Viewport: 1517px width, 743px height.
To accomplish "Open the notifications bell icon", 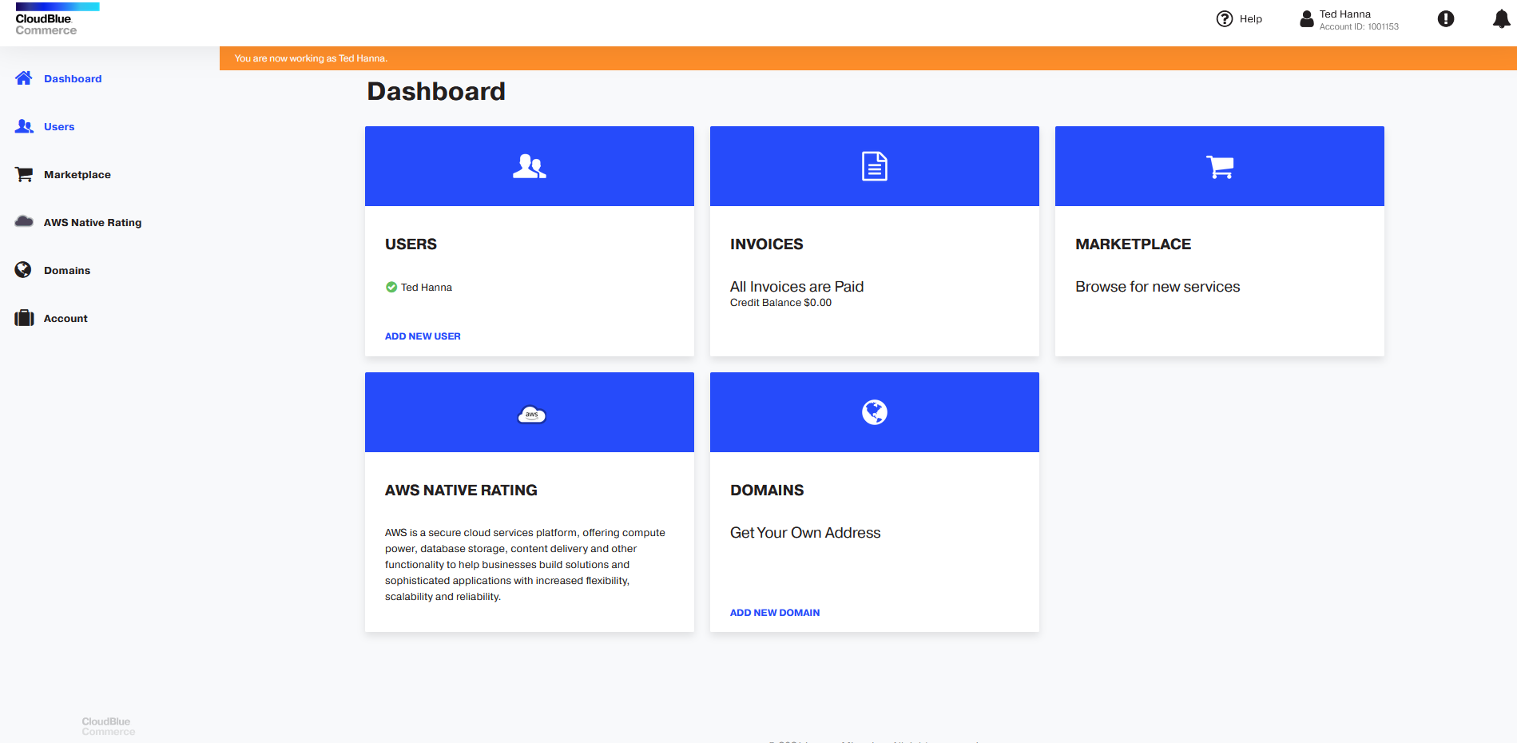I will [x=1502, y=19].
